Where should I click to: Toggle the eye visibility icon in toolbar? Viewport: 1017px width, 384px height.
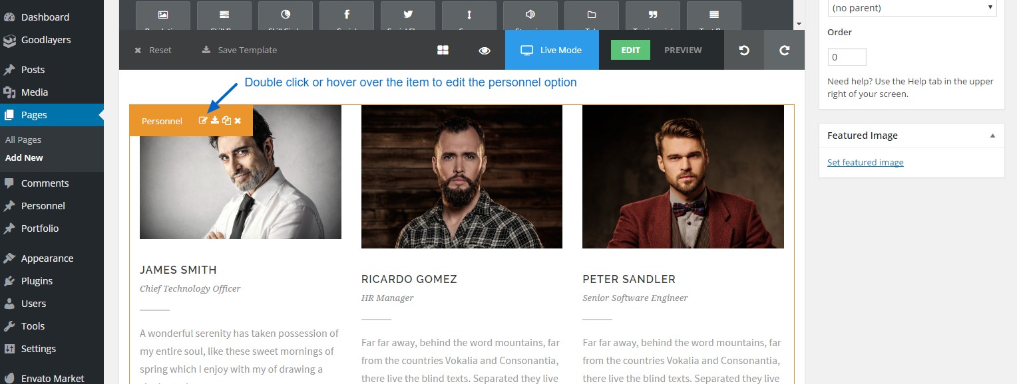click(485, 50)
